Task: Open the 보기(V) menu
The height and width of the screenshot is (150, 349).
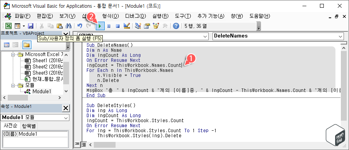Action: click(67, 16)
